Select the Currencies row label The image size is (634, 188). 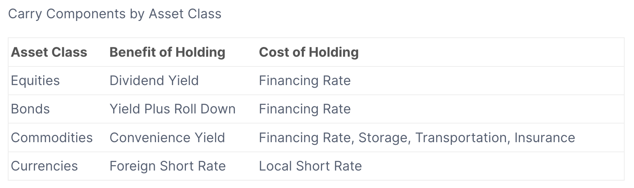click(x=44, y=166)
